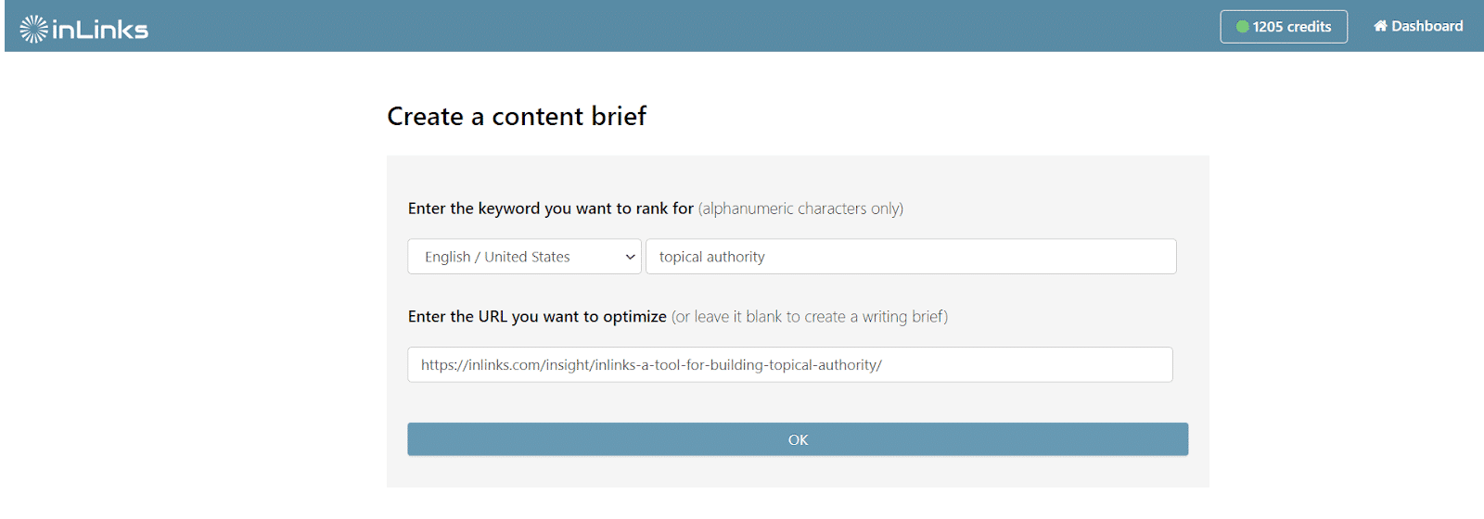1484x519 pixels.
Task: Click the Create a content brief heading
Action: [517, 116]
